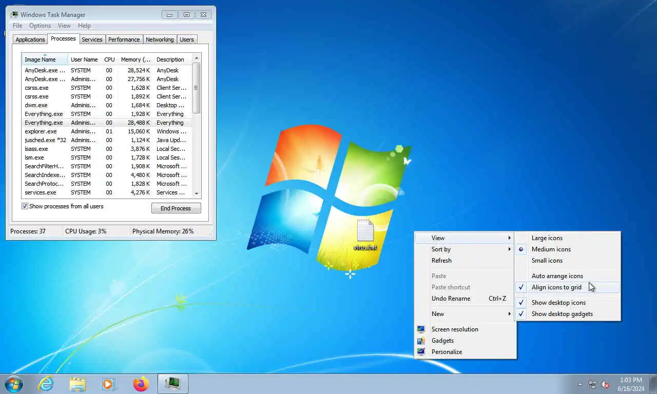Open the File menu in Task Manager
Image resolution: width=657 pixels, height=394 pixels.
tap(17, 26)
